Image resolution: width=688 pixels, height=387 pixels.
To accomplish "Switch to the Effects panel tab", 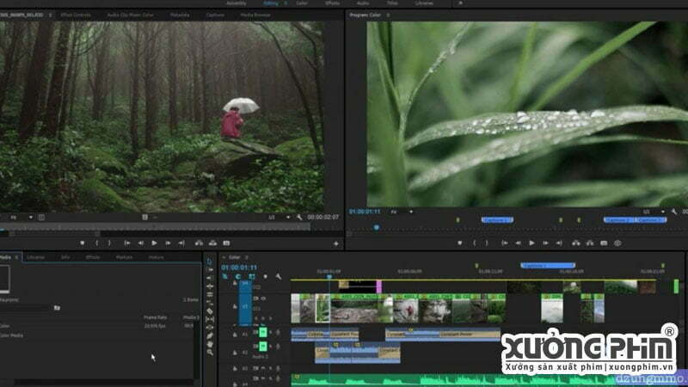I will coord(93,257).
